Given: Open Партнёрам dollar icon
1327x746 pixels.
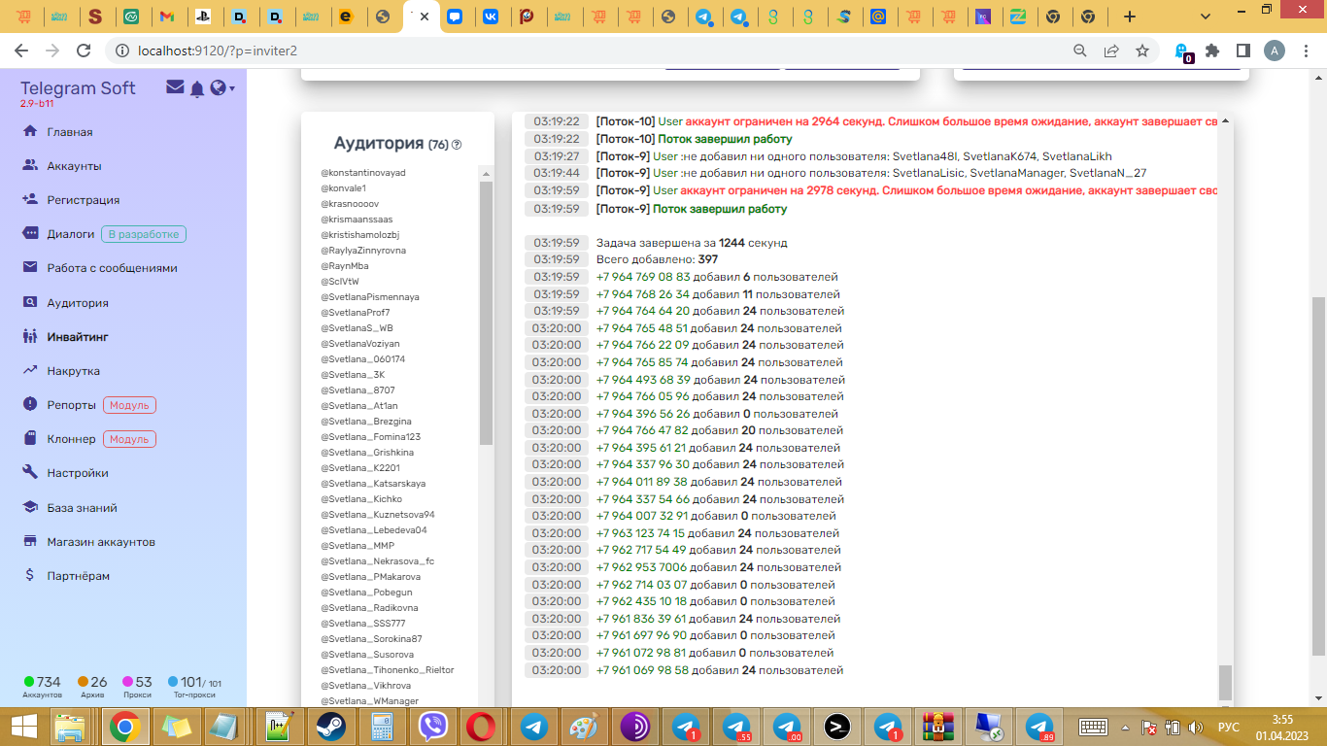Looking at the screenshot, I should (x=30, y=576).
